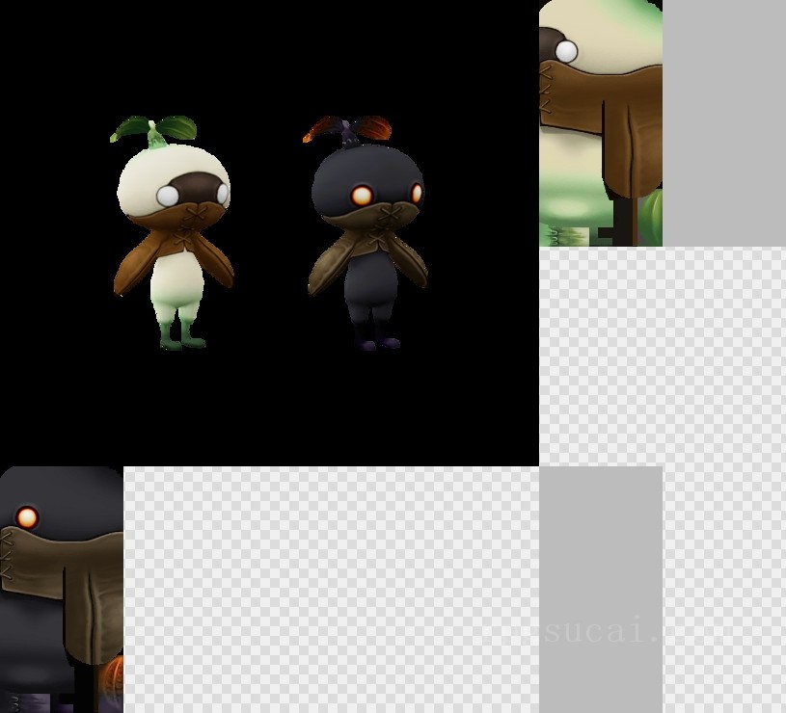This screenshot has width=786, height=713.
Task: Open the zoomed white character texture tile
Action: pos(600,123)
